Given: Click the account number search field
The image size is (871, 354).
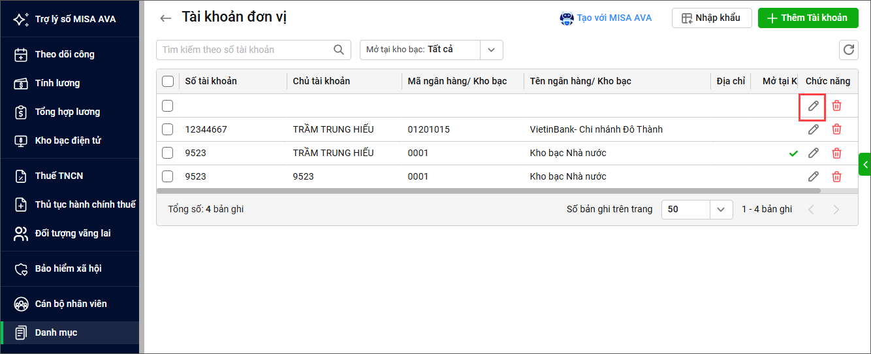Looking at the screenshot, I should click(x=245, y=50).
